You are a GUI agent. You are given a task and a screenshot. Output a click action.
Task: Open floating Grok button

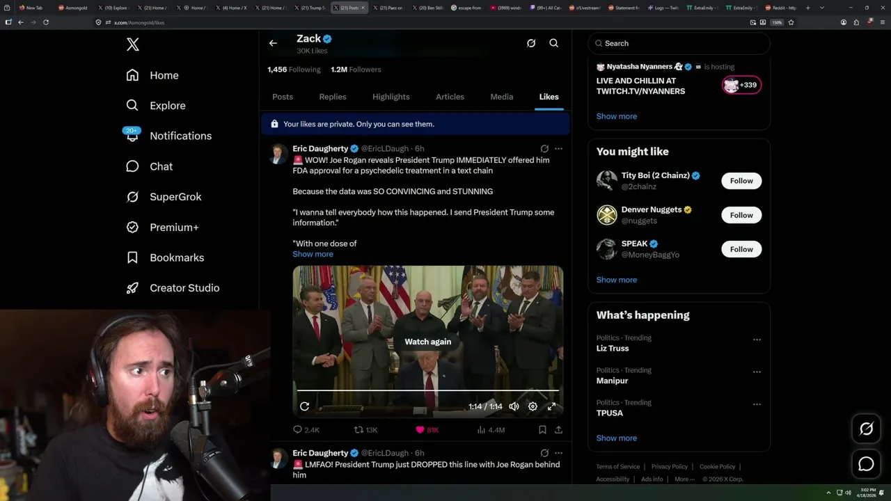tap(866, 429)
